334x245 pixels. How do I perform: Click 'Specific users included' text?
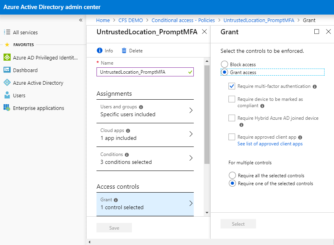128,114
